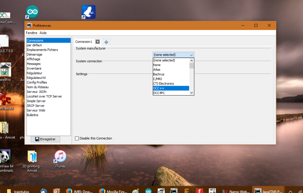The image size is (303, 193).
Task: Select DCC++ from the manufacturer list
Action: [x=170, y=88]
